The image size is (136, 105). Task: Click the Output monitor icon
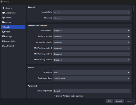[x=4, y=22]
